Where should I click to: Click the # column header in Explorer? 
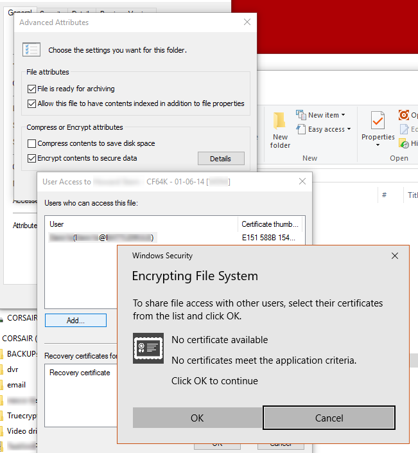[x=384, y=195]
